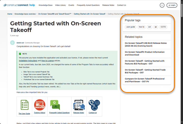Click 'Bids Tab is now named Projects Tab'
Screen dimensions: 183x124
(36, 72)
